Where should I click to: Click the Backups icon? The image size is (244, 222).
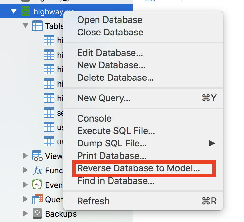coord(37,214)
